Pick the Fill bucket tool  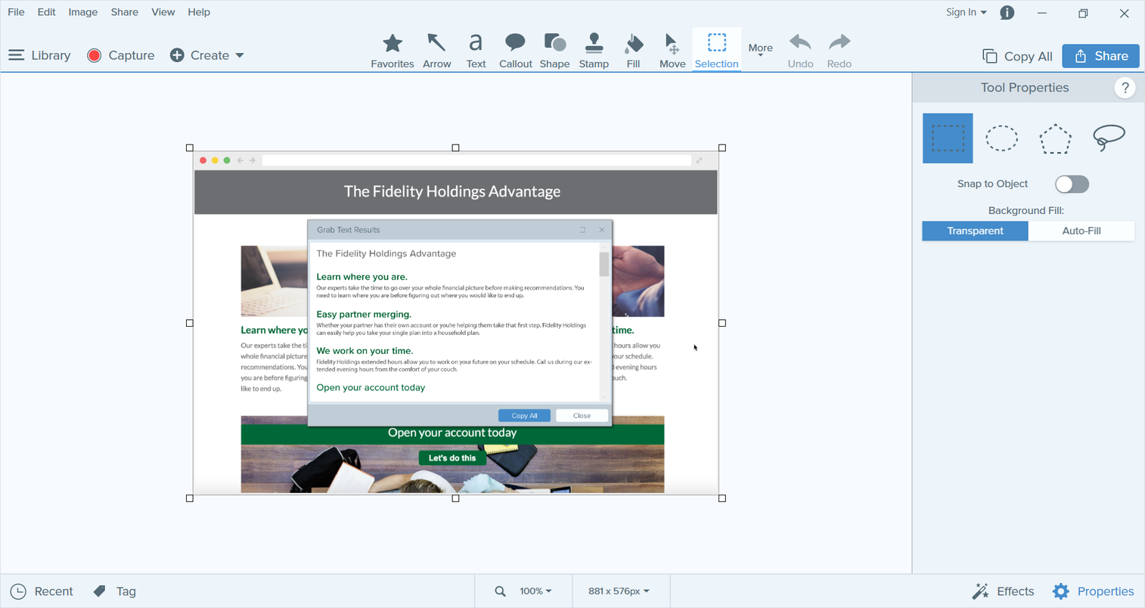[633, 51]
